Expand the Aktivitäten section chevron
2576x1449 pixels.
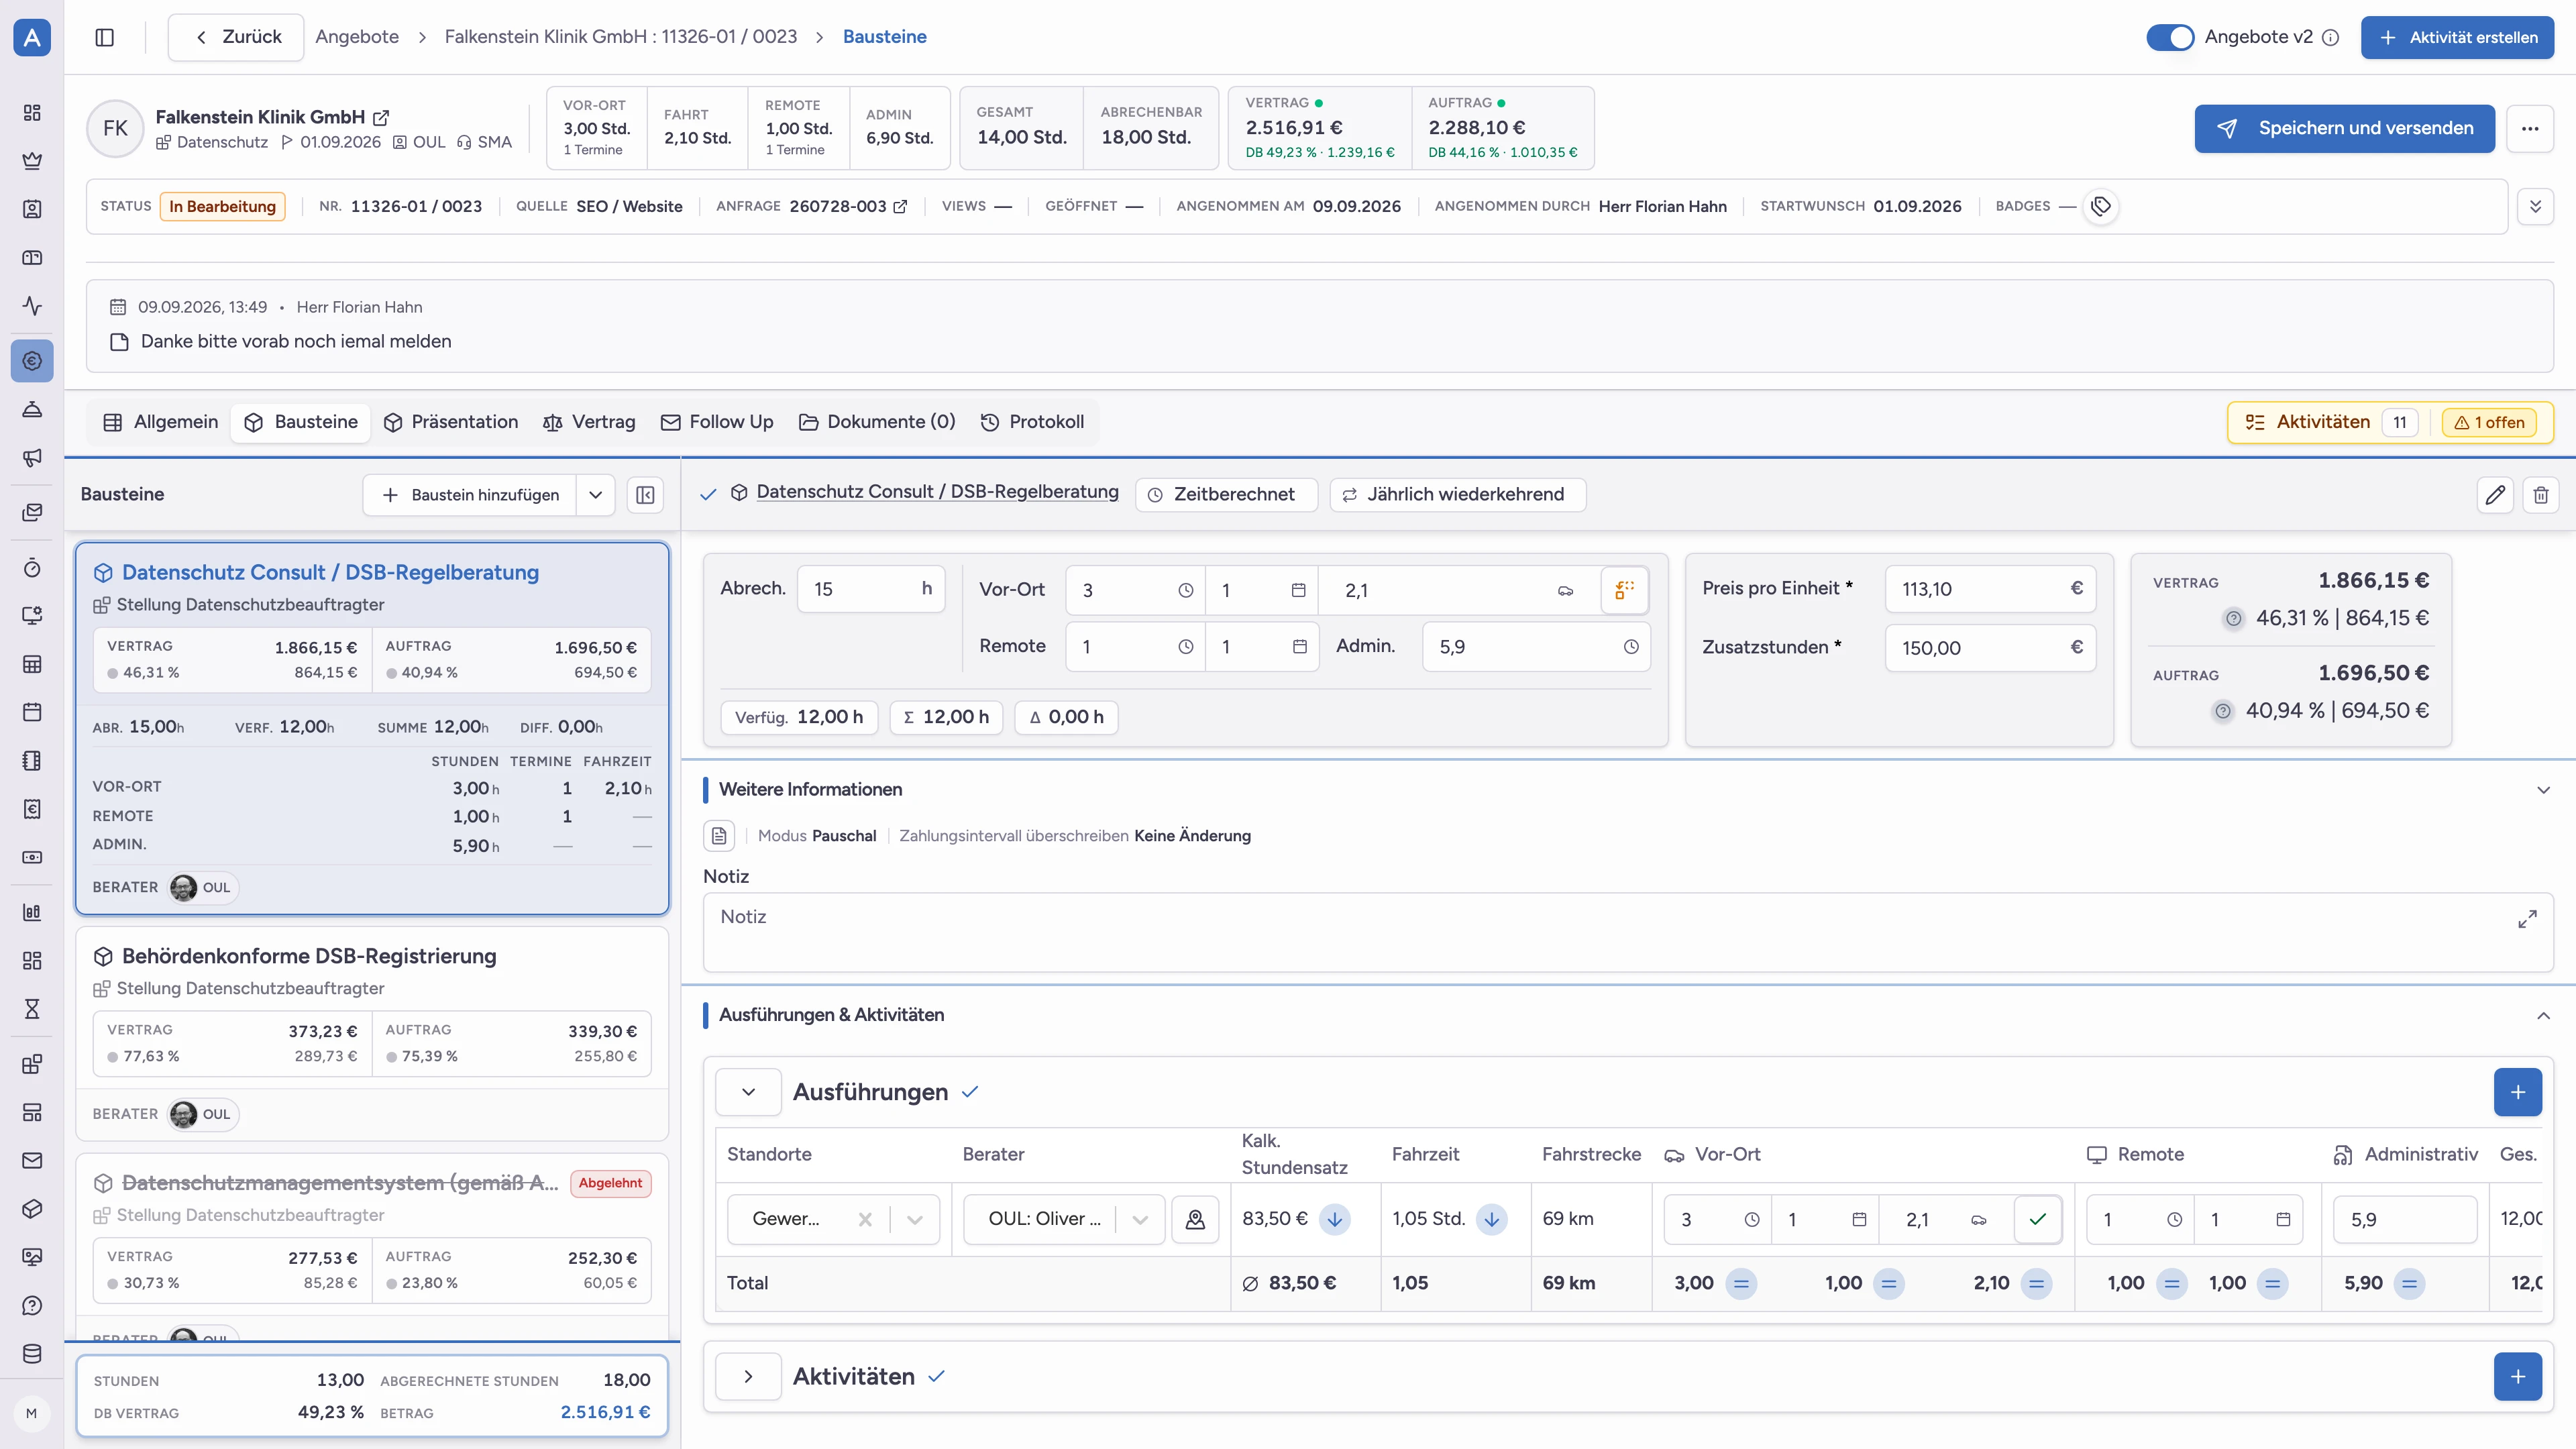tap(748, 1376)
